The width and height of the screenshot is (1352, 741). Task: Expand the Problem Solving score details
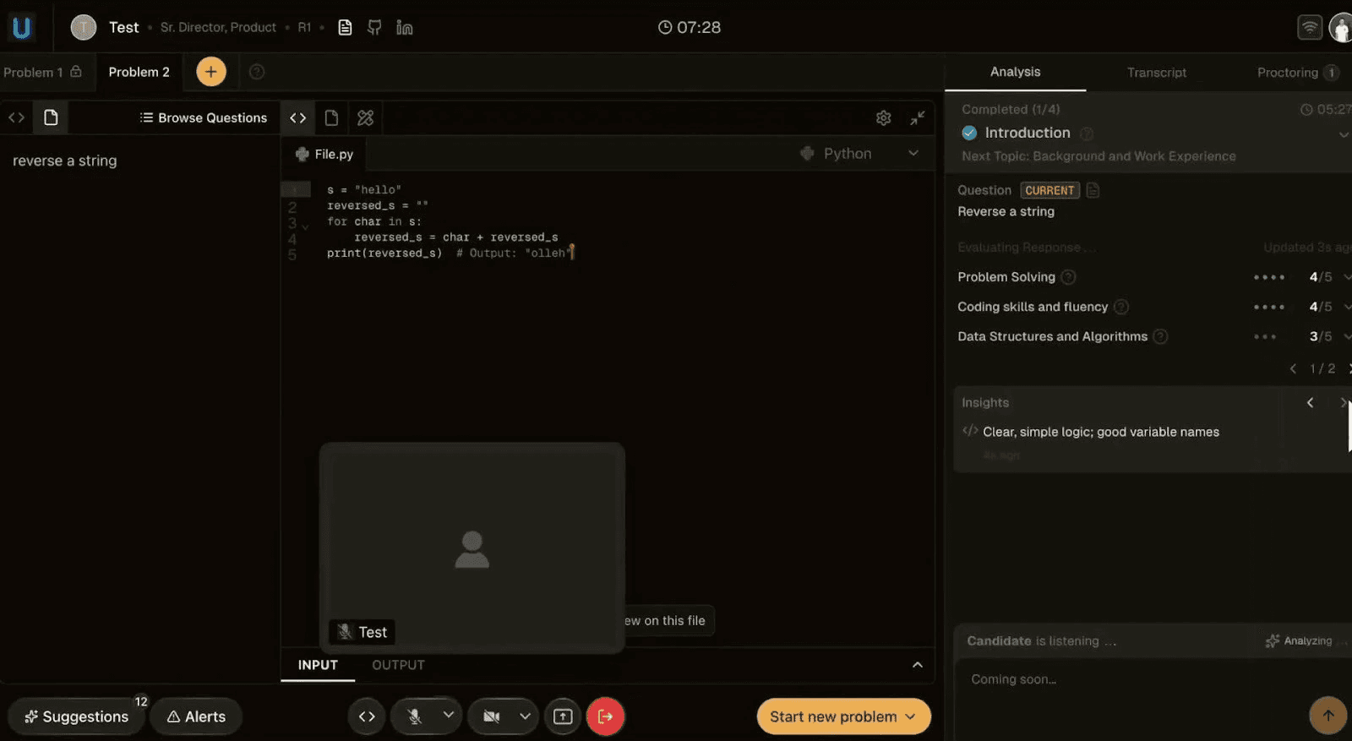tap(1346, 277)
